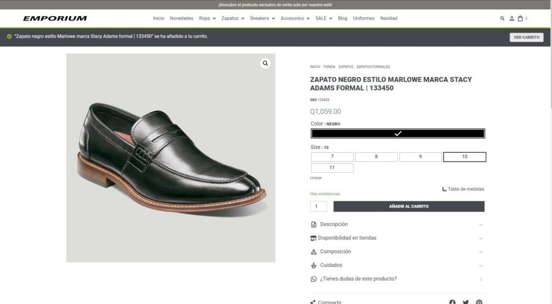This screenshot has width=552, height=304.
Task: Click the Descripción document icon
Action: click(314, 224)
